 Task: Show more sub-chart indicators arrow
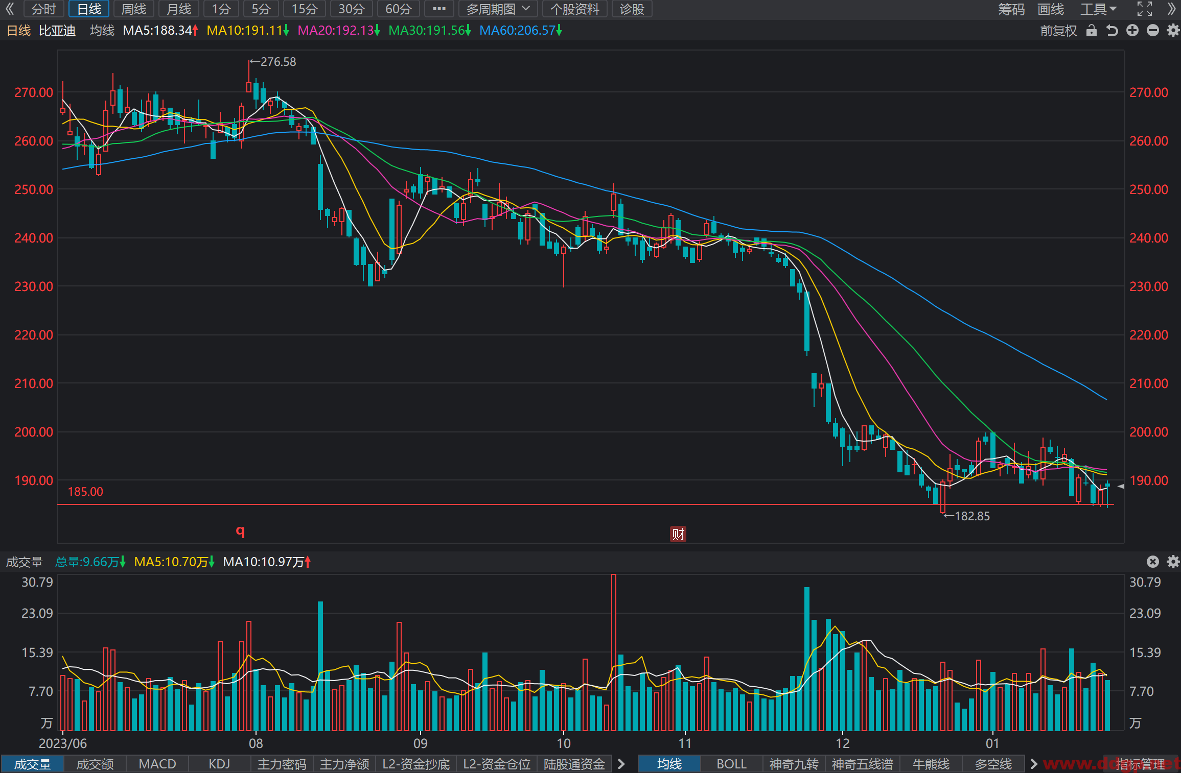click(x=621, y=764)
